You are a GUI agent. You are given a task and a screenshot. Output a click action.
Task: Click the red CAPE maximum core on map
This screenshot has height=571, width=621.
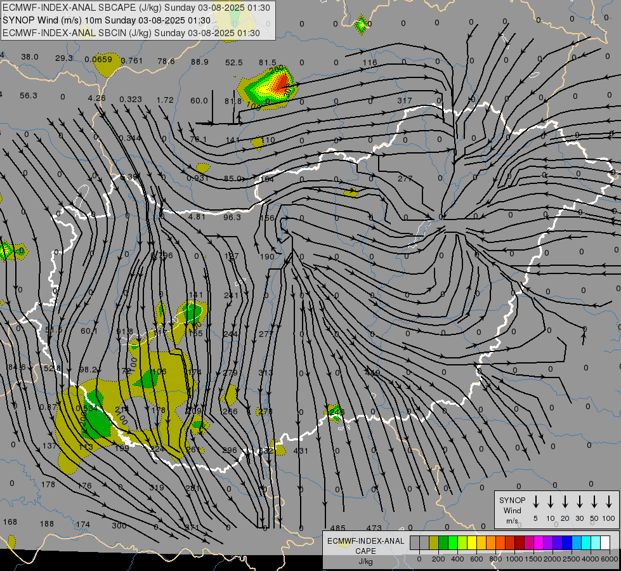282,82
